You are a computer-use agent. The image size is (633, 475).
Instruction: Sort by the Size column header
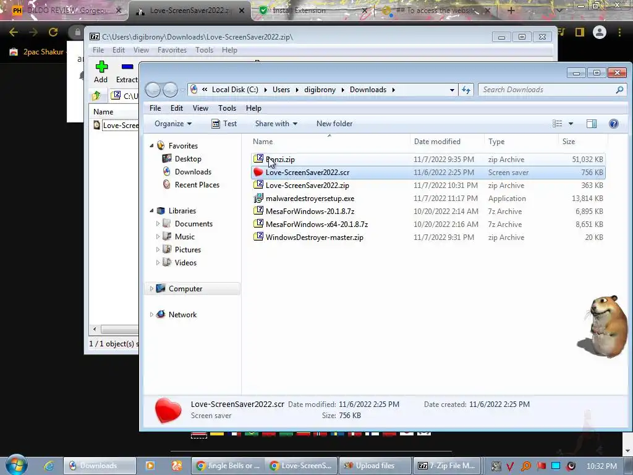coord(569,142)
